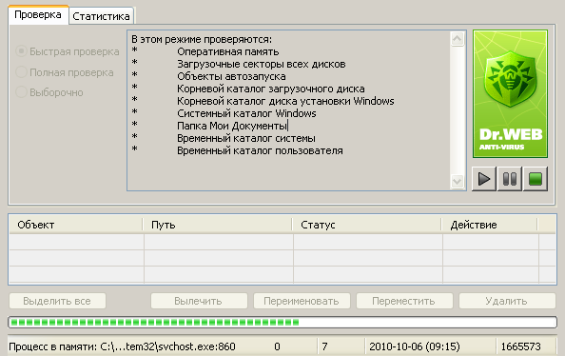Image resolution: width=565 pixels, height=356 pixels.
Task: Sort by the Статус column header
Action: (367, 225)
